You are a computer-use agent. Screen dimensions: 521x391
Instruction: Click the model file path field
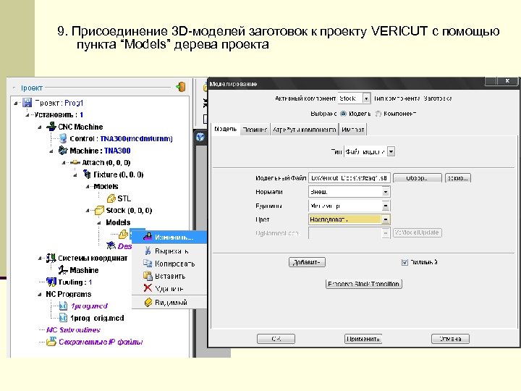click(x=350, y=178)
